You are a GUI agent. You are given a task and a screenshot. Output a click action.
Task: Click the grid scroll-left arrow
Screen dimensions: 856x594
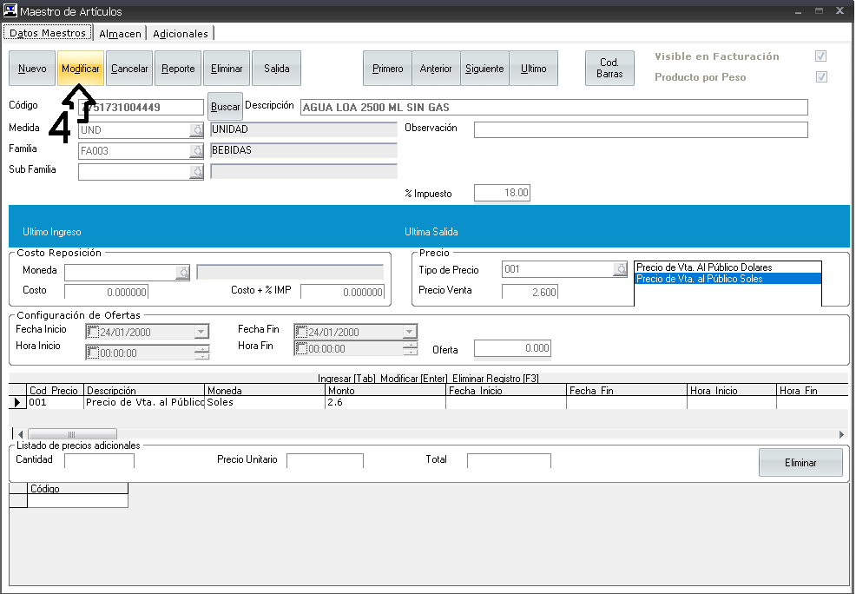pos(20,434)
